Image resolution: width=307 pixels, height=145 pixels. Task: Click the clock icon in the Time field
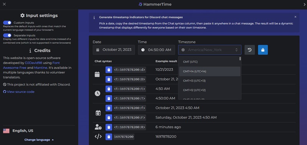143,50
